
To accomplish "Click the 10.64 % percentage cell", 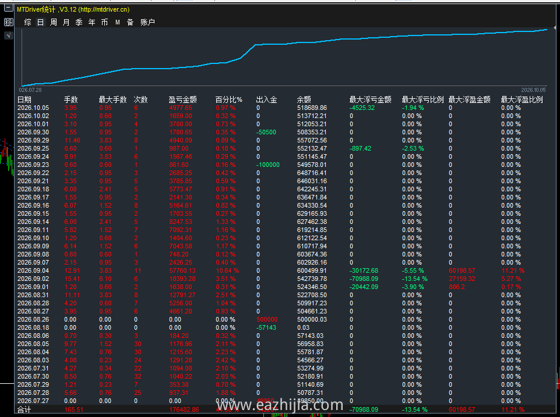I will (227, 271).
